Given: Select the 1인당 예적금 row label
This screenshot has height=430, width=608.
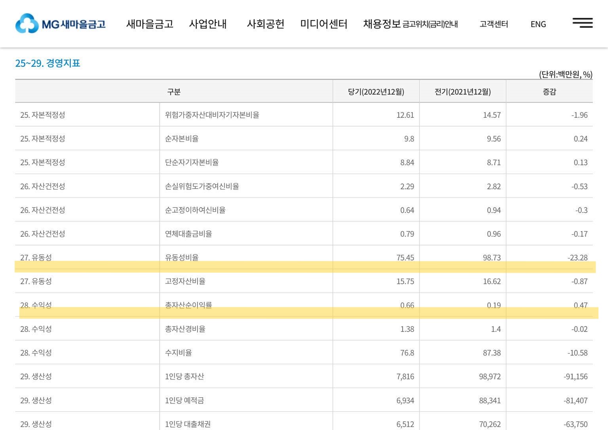Looking at the screenshot, I should click(184, 401).
